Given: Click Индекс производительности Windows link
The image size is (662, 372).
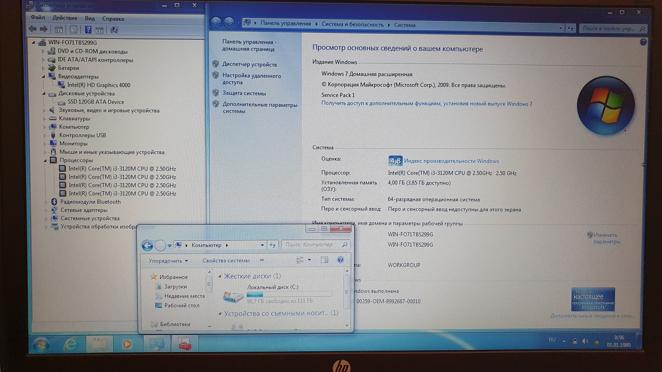Looking at the screenshot, I should coord(451,161).
